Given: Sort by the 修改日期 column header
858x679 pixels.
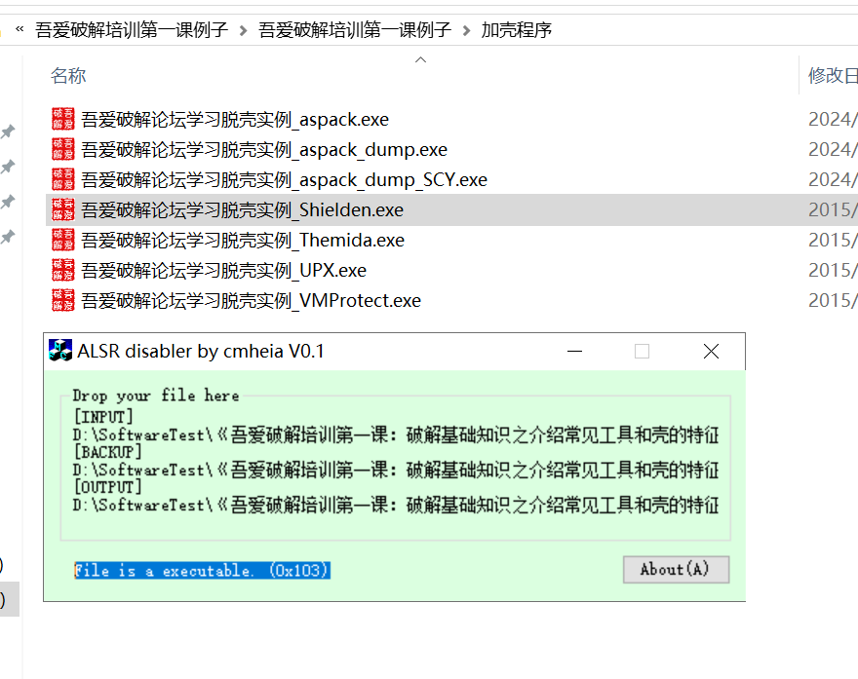Looking at the screenshot, I should (x=832, y=76).
